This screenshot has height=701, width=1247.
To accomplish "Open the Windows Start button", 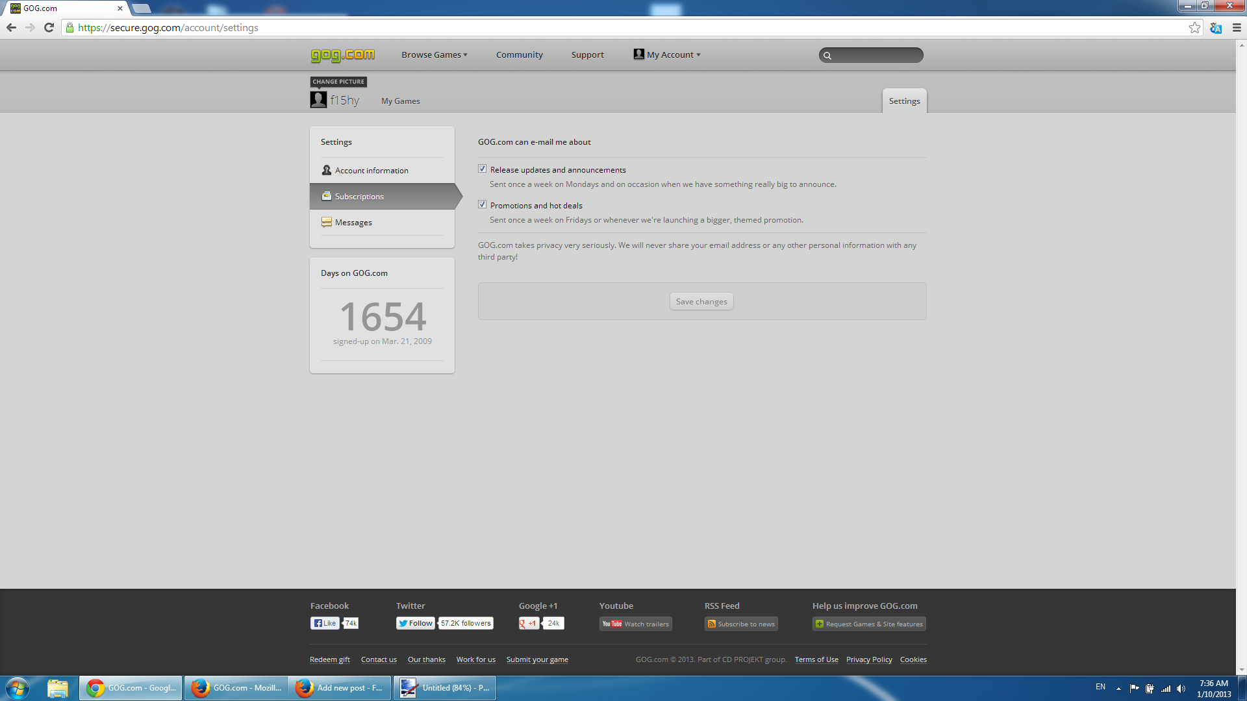I will click(x=18, y=688).
